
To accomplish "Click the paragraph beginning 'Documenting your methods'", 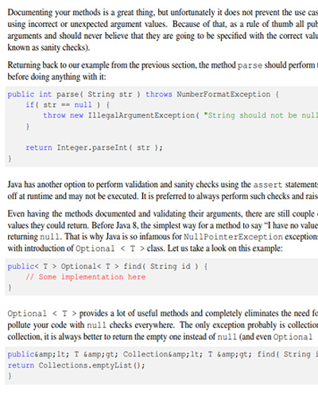I will pos(163,29).
